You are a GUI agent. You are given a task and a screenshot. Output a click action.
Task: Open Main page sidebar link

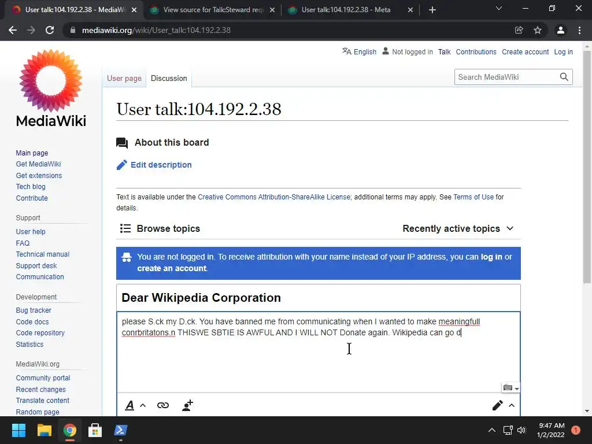pyautogui.click(x=32, y=153)
